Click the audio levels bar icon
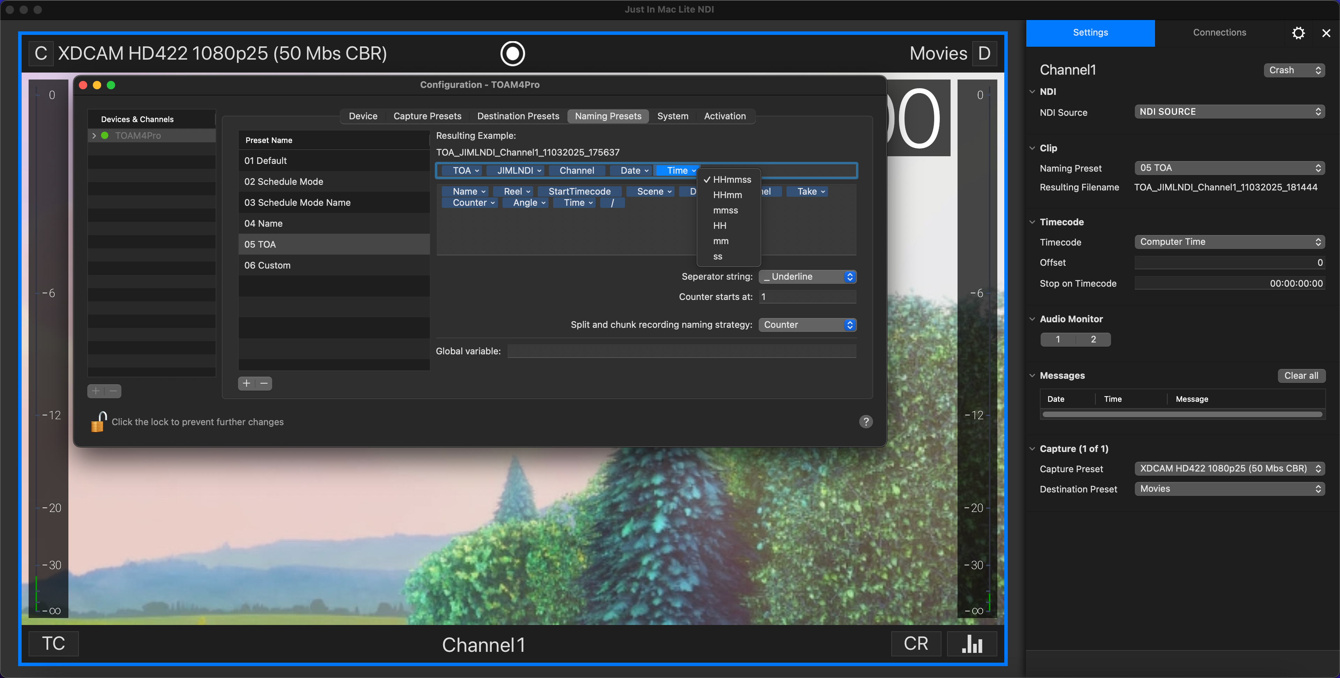The width and height of the screenshot is (1340, 678). pyautogui.click(x=972, y=643)
